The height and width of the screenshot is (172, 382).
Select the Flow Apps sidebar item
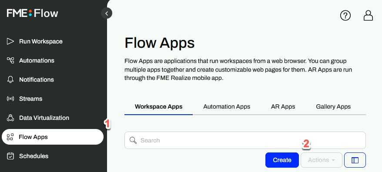coord(53,137)
